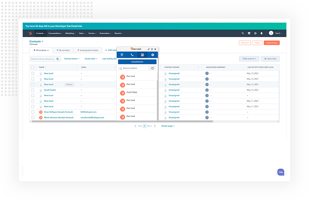This screenshot has width=309, height=200.
Task: Click the Import button
Action: 257,43
